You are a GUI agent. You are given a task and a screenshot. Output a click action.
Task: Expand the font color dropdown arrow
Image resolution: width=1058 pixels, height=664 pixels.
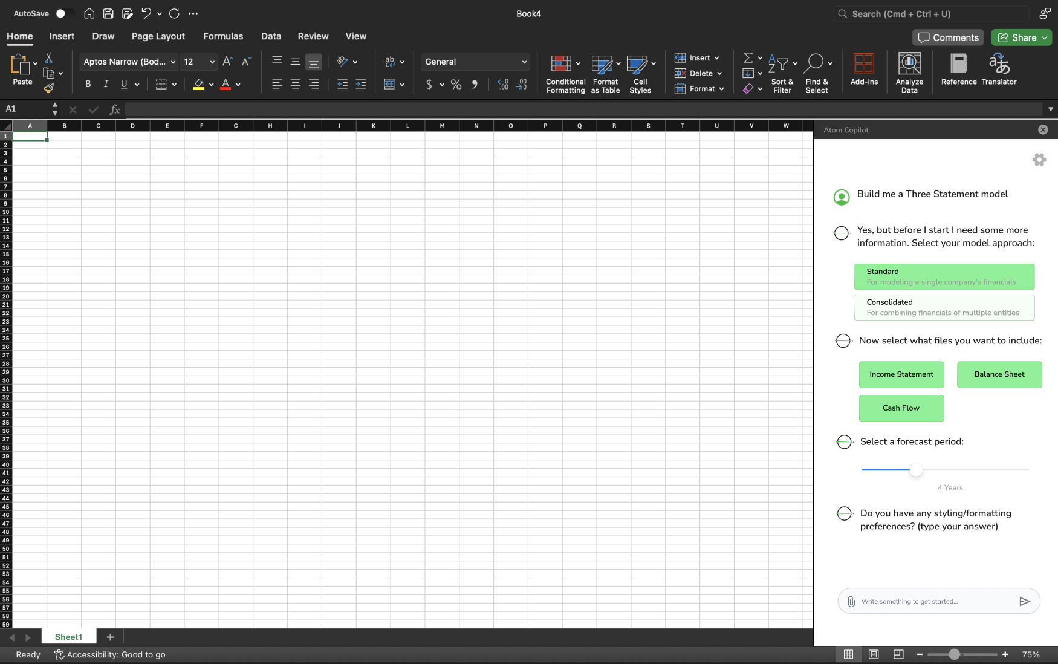point(238,85)
